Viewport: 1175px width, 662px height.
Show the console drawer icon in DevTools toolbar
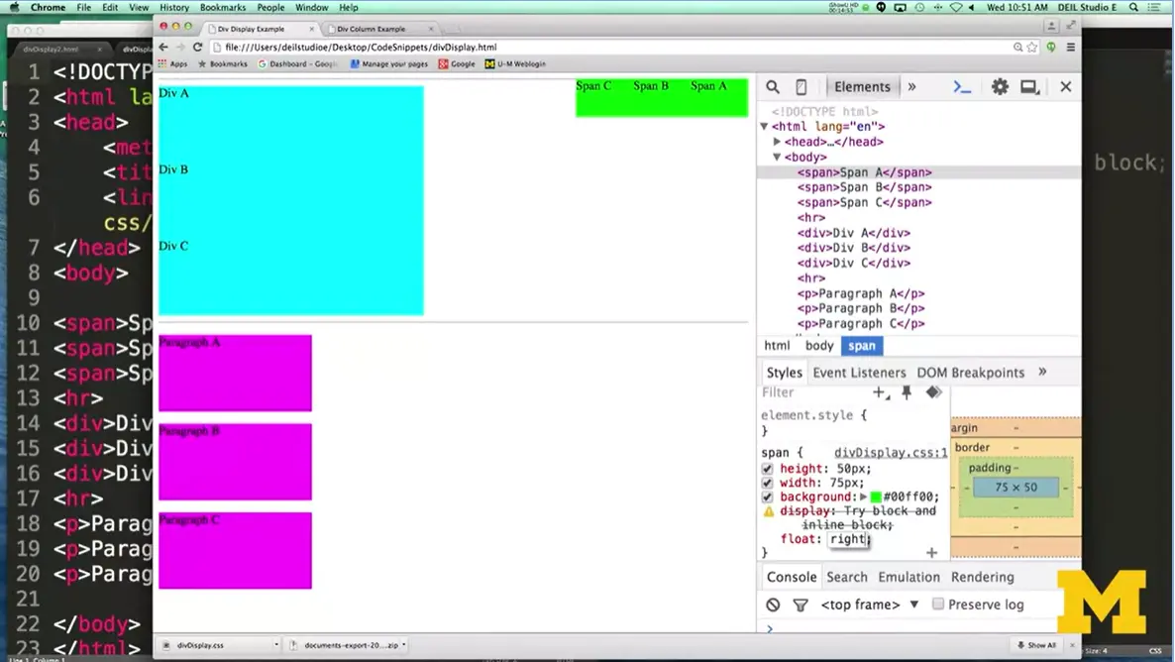point(962,87)
